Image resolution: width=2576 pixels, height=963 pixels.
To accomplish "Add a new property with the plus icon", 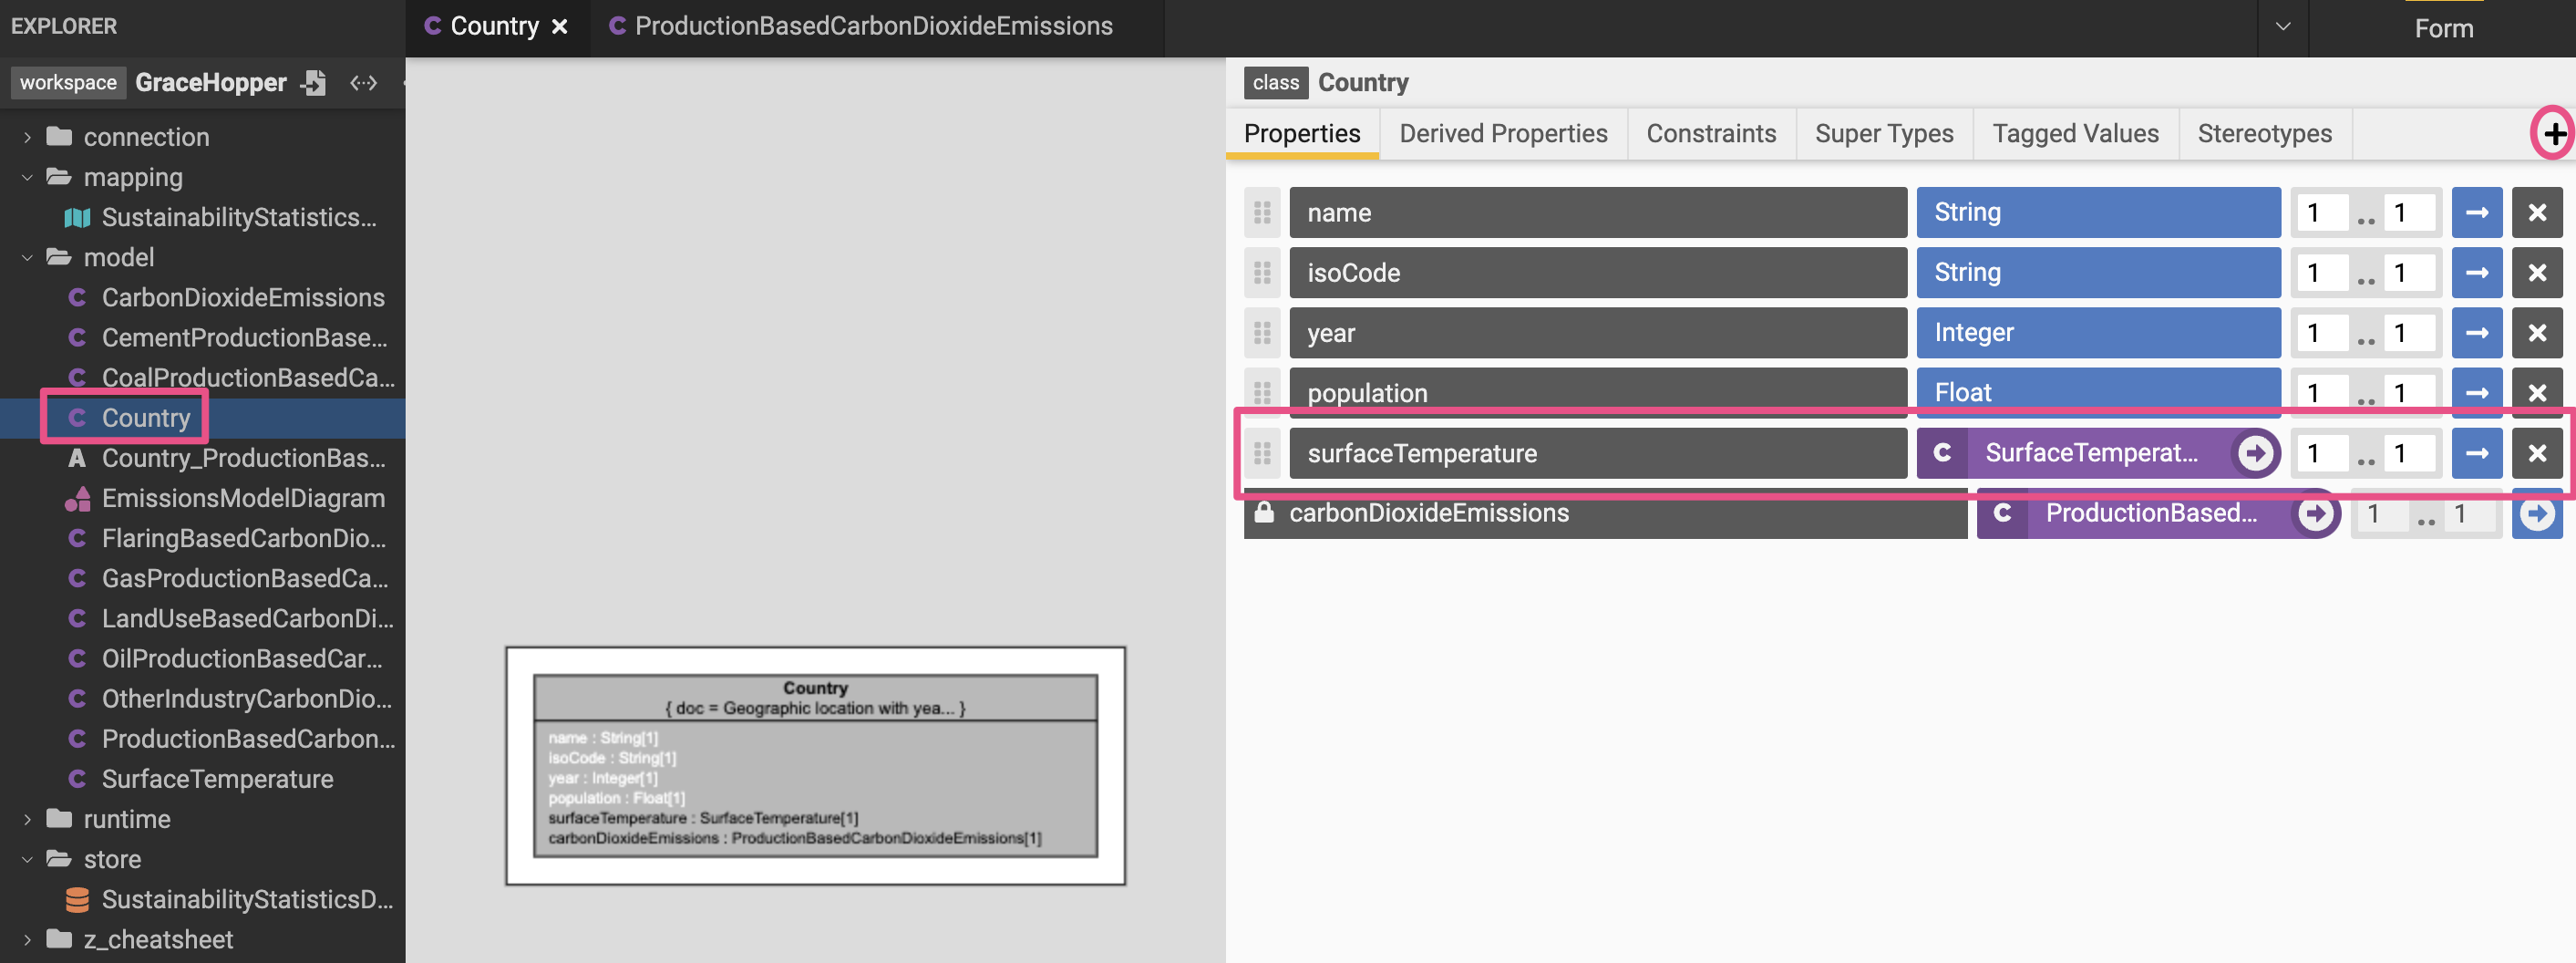I will 2554,133.
